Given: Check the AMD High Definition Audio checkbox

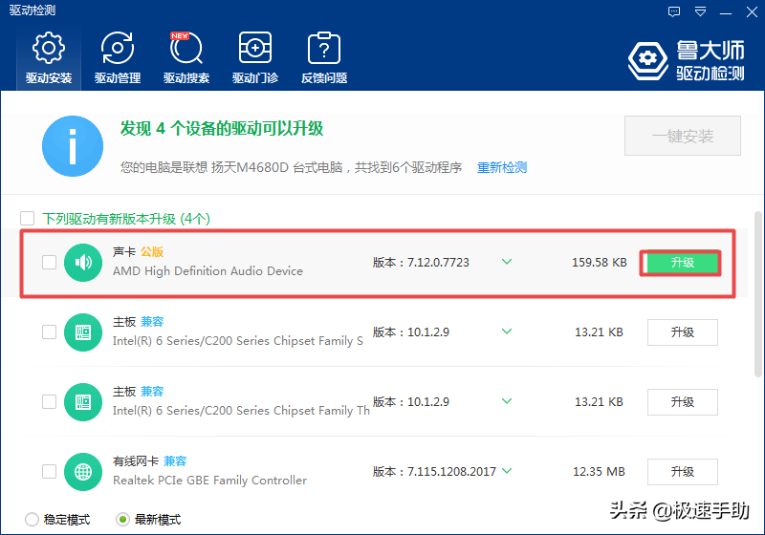Looking at the screenshot, I should point(50,262).
